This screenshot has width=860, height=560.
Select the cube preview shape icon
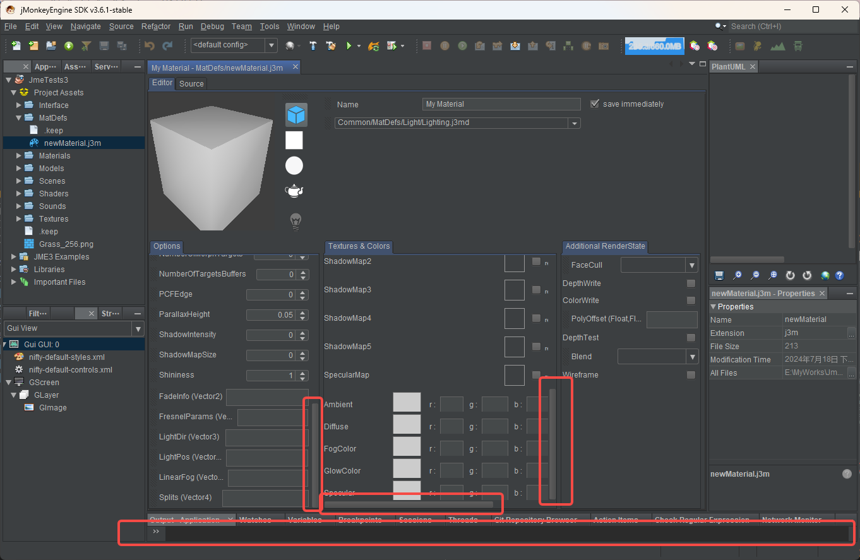coord(296,115)
